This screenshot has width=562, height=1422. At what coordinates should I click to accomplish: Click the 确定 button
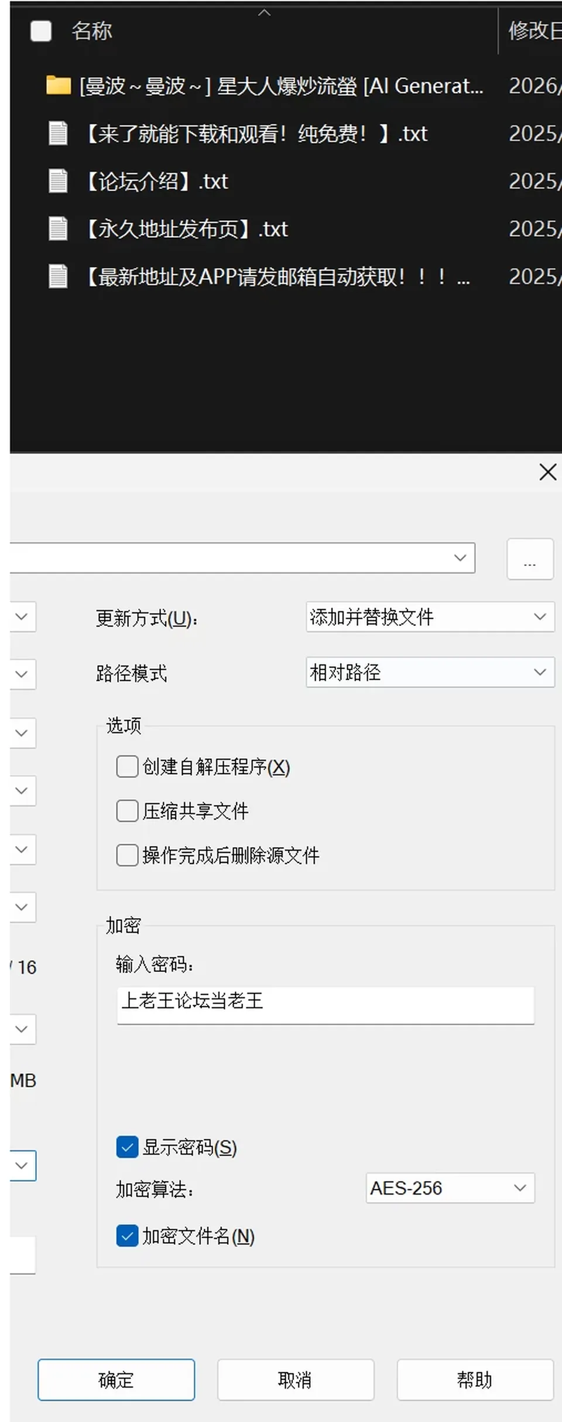tap(116, 1380)
